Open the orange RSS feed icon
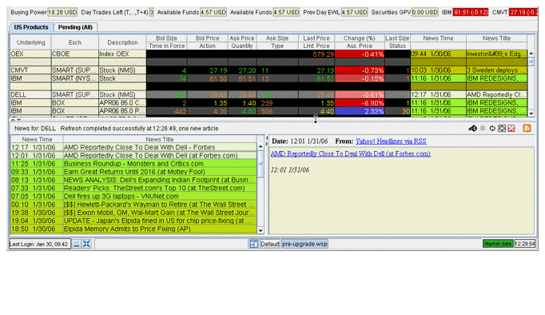The height and width of the screenshot is (315, 545). [x=527, y=128]
